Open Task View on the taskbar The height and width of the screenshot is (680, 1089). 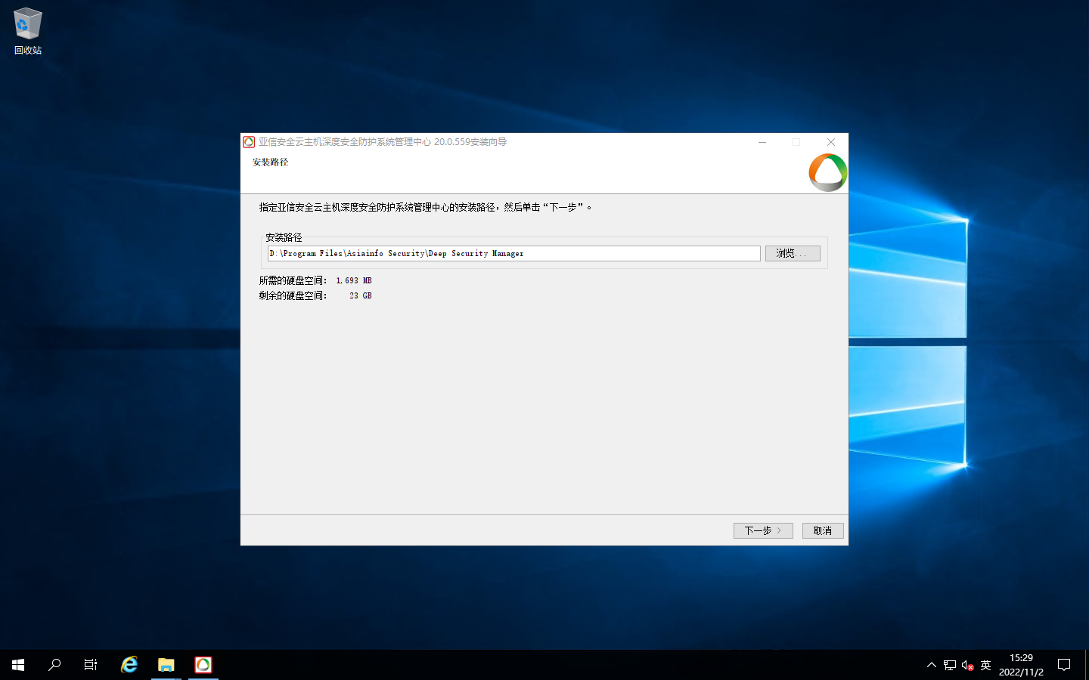[x=91, y=665]
